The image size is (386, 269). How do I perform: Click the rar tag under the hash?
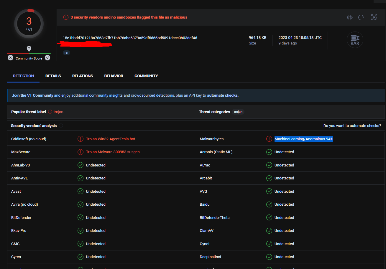(x=66, y=53)
